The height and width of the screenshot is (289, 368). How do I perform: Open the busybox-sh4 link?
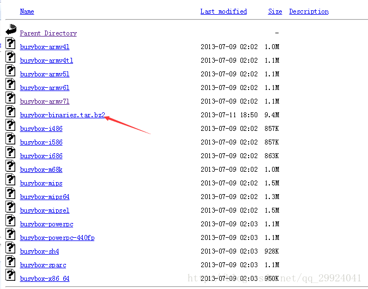[x=39, y=251]
